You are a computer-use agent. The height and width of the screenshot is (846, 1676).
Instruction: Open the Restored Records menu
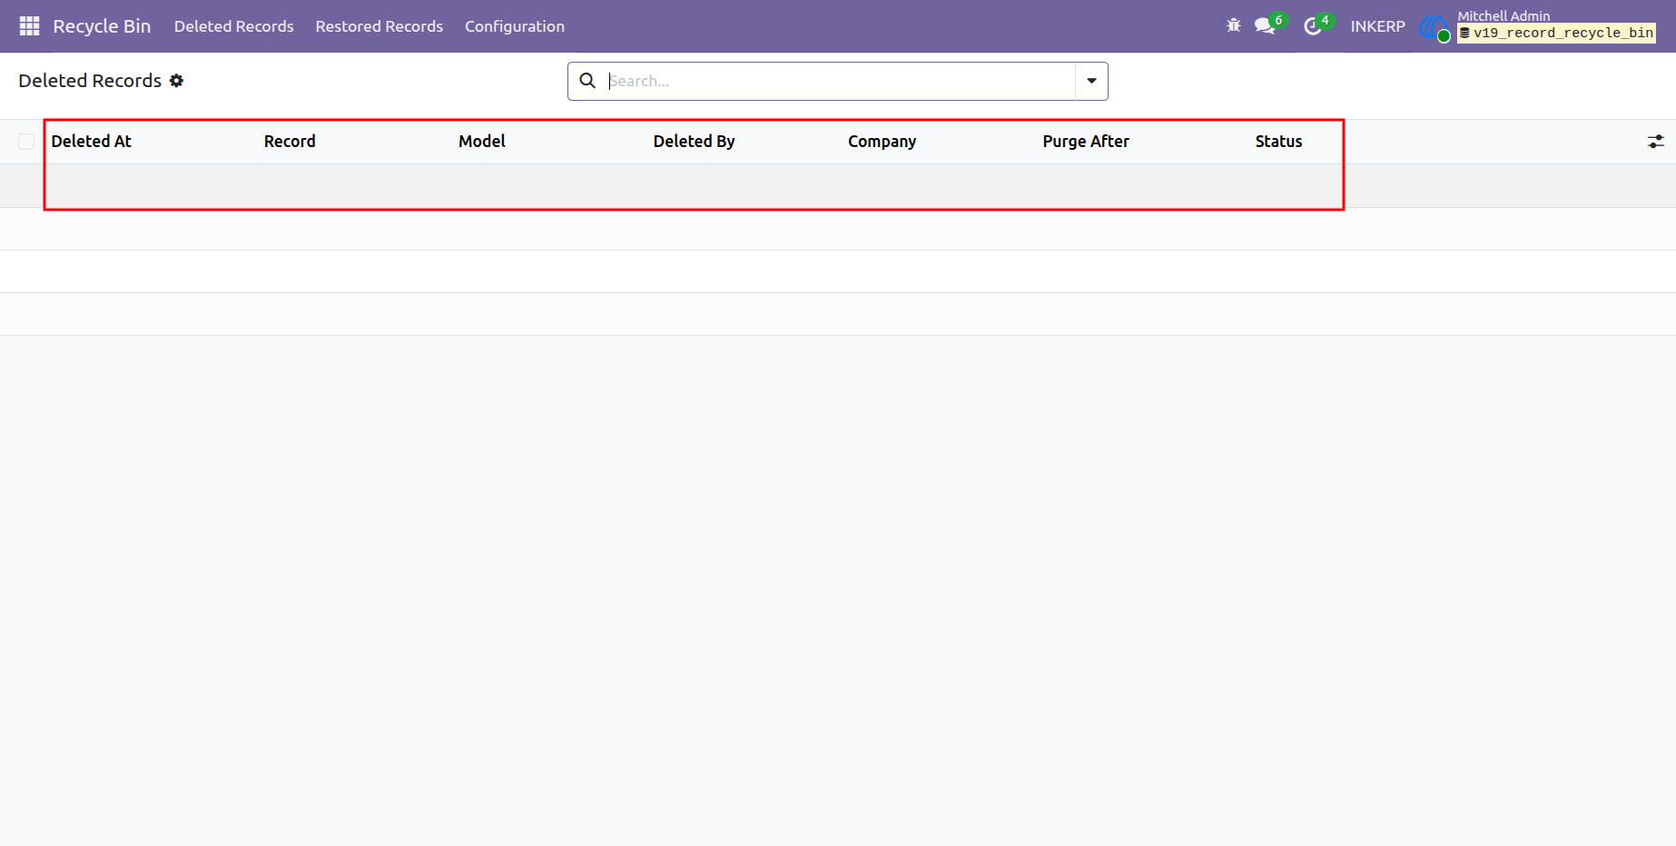pyautogui.click(x=380, y=26)
